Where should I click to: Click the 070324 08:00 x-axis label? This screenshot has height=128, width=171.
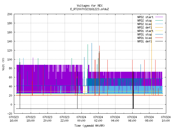pos(149,119)
